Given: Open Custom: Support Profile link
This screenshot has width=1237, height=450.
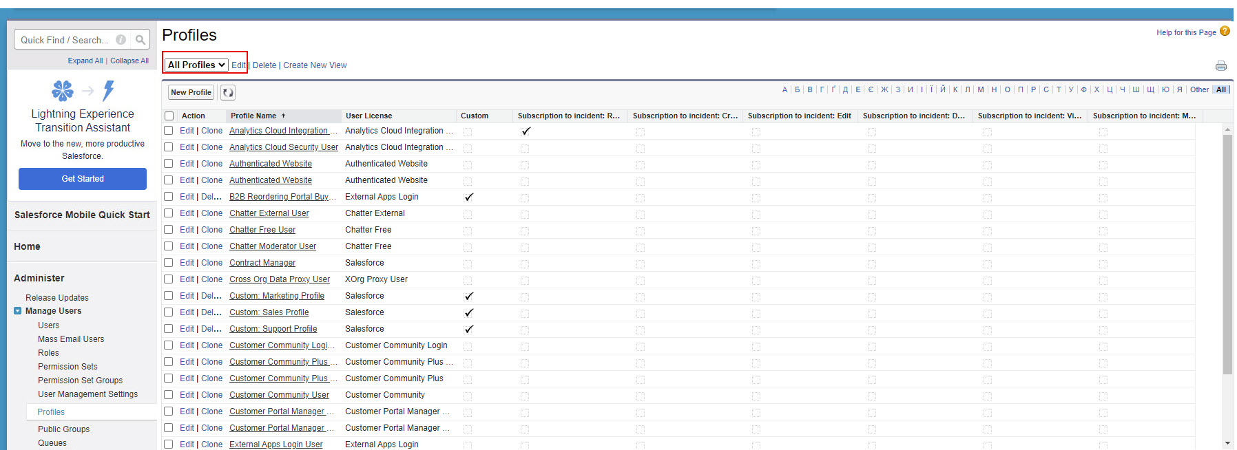Looking at the screenshot, I should 273,329.
